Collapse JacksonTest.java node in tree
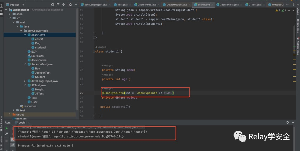 (x=25, y=64)
